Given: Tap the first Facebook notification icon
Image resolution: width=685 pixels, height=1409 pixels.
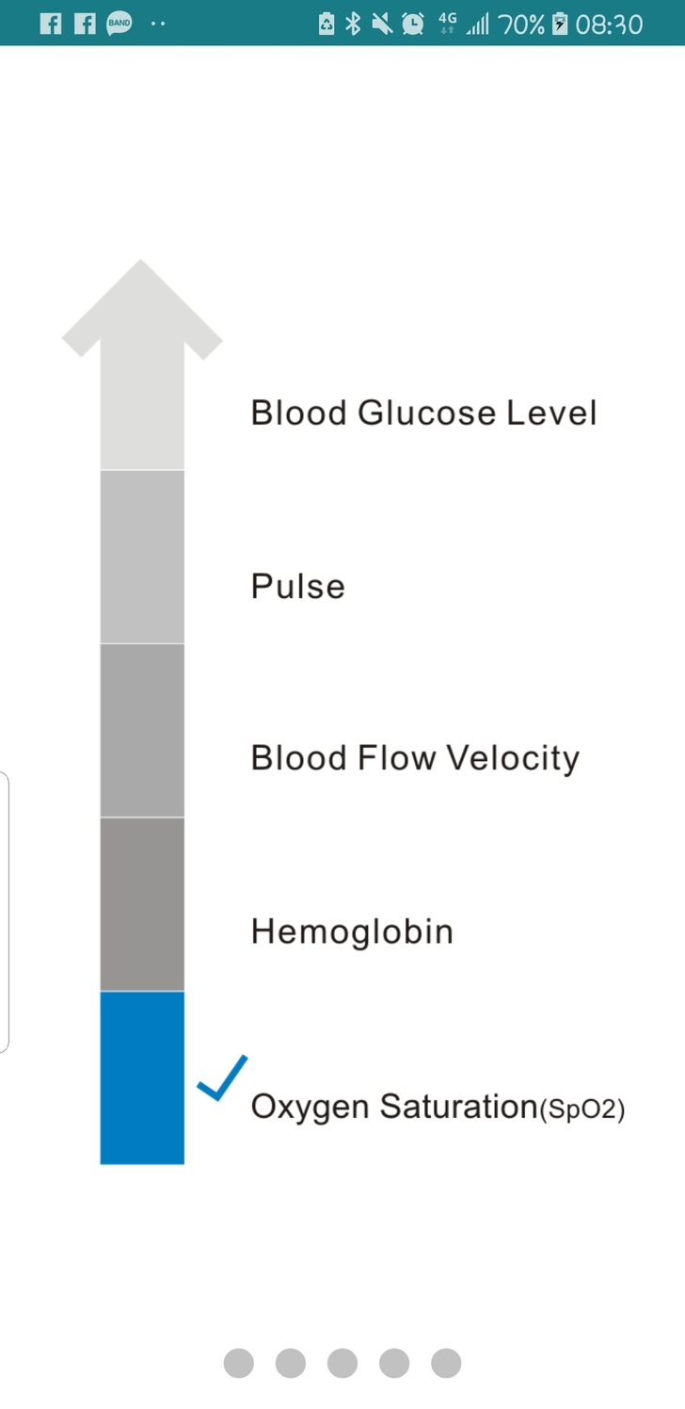Looking at the screenshot, I should click(51, 24).
